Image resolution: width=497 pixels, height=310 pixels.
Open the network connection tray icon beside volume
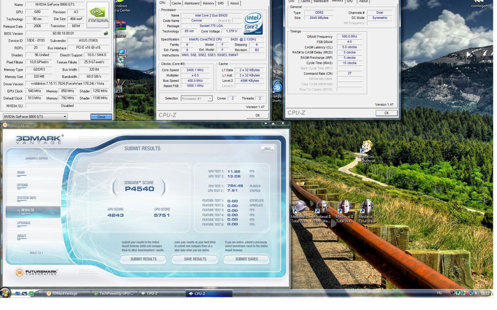click(472, 293)
